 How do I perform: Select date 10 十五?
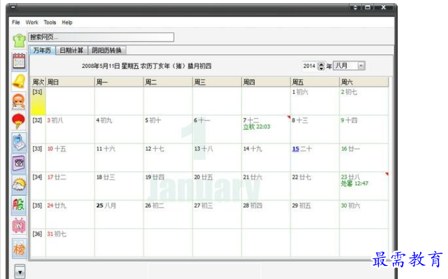(70, 157)
